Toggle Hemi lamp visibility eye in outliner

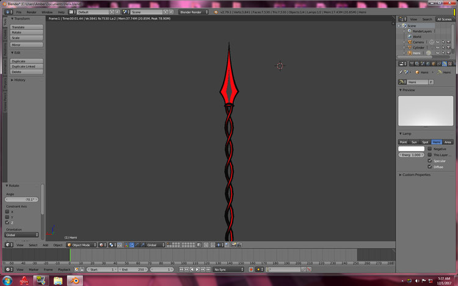pyautogui.click(x=438, y=53)
